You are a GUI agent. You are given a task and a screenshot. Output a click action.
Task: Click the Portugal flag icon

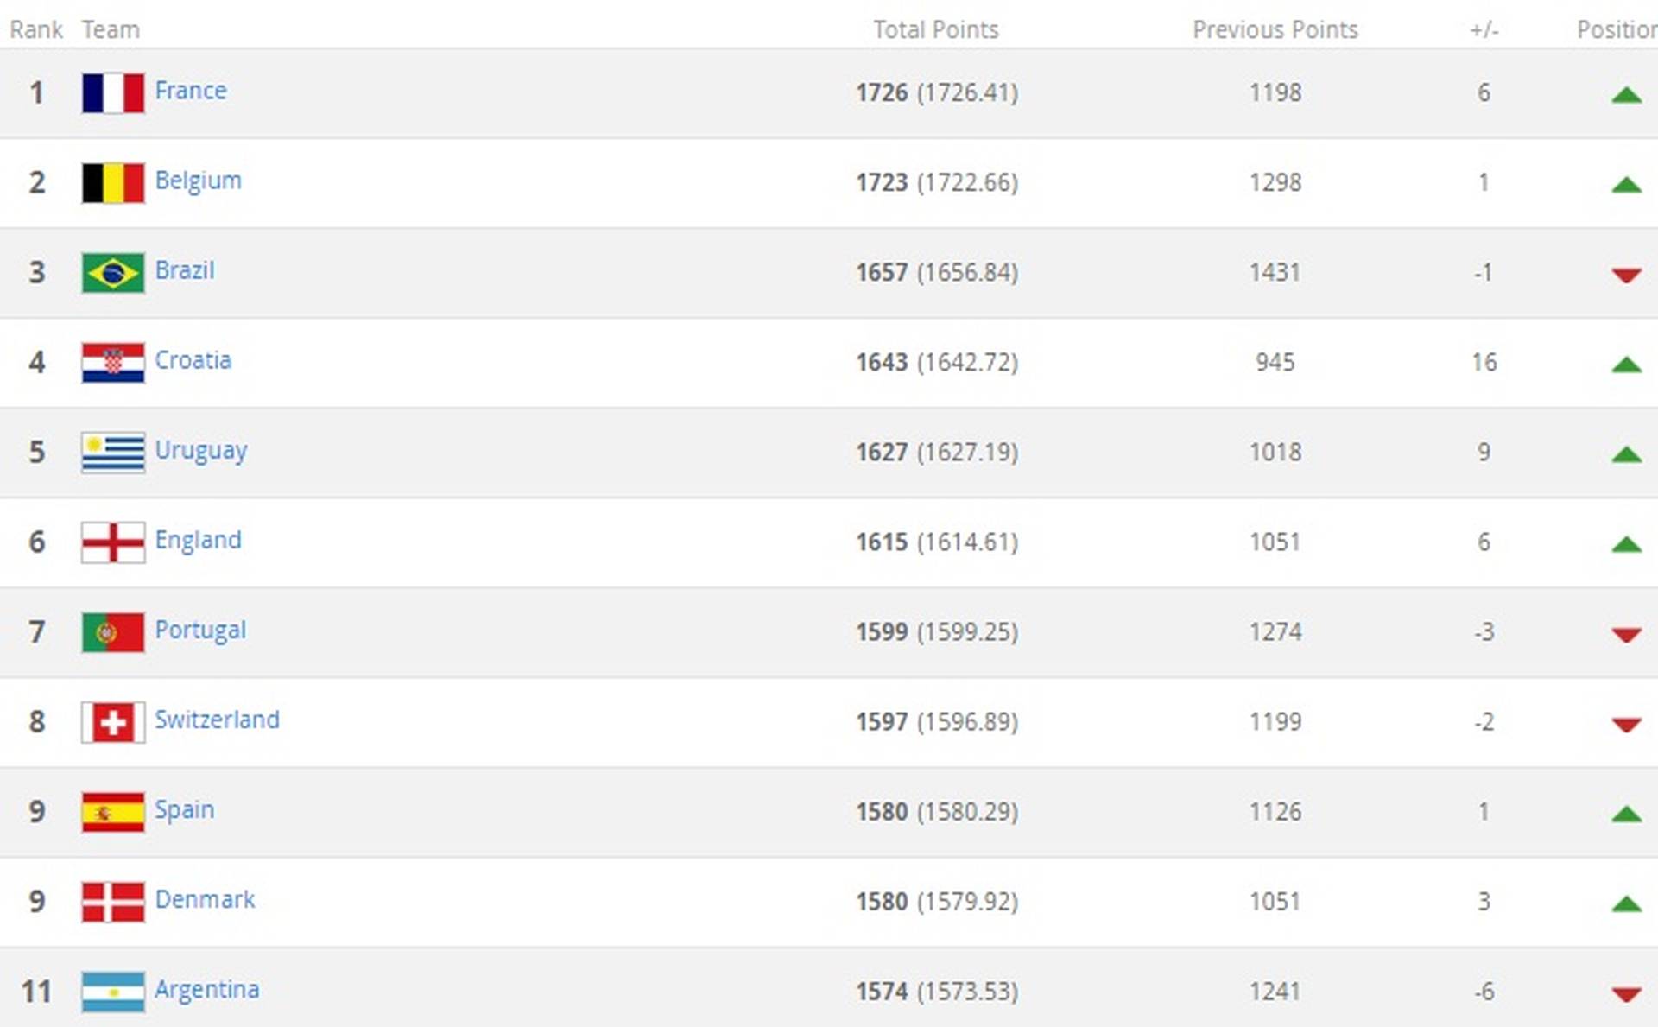coord(113,632)
